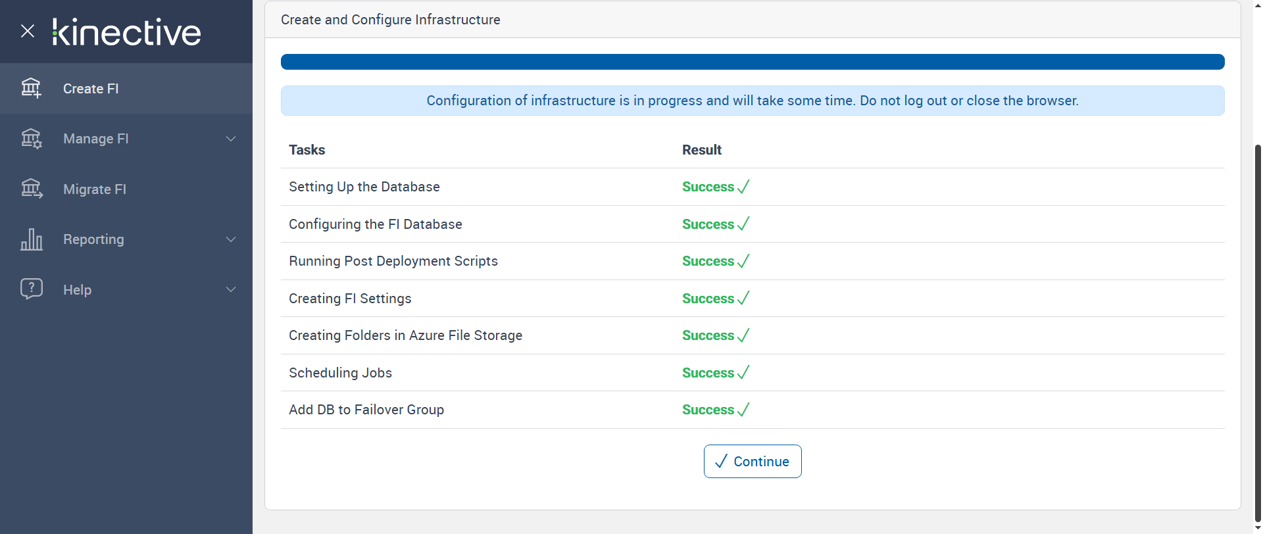Click the Kinective logo
This screenshot has height=534, width=1263.
click(x=127, y=32)
